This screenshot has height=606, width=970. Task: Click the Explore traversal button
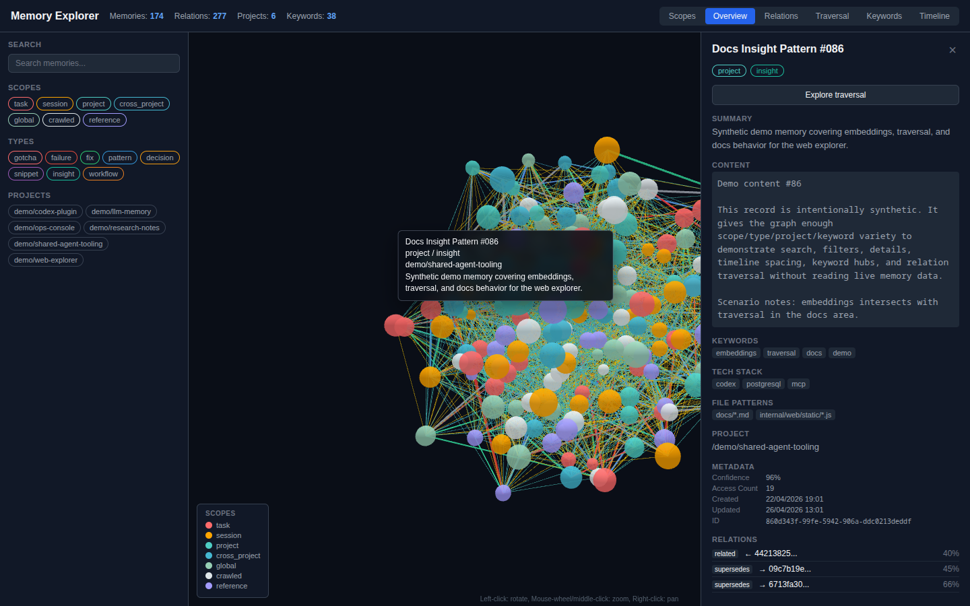tap(835, 95)
